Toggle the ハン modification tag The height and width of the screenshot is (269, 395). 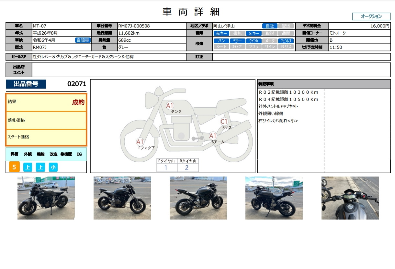pos(221,41)
